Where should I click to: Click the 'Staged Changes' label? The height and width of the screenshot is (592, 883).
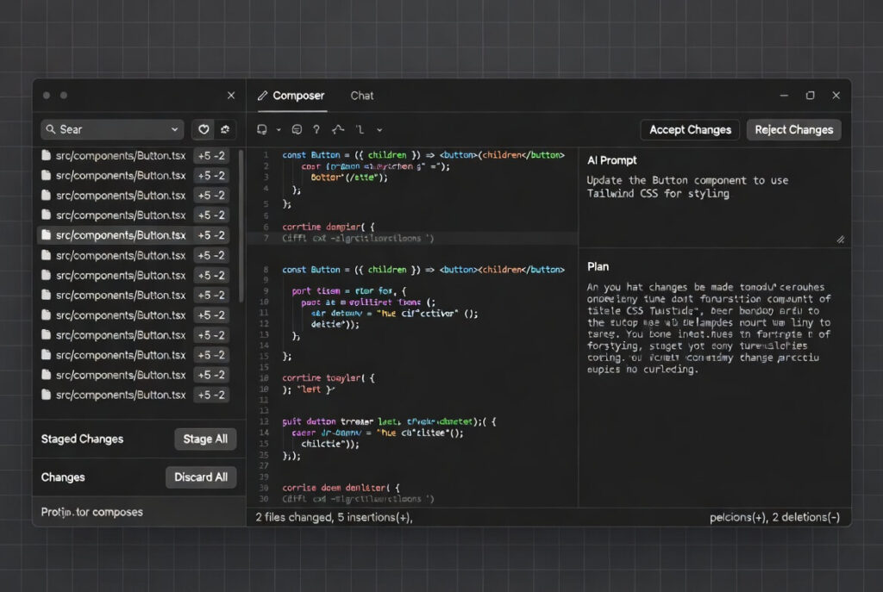click(x=82, y=439)
